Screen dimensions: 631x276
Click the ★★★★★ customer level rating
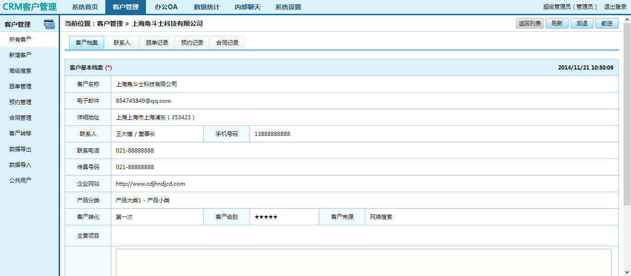(x=266, y=217)
